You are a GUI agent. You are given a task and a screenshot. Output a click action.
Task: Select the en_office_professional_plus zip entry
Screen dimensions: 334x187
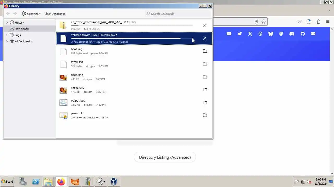click(134, 25)
